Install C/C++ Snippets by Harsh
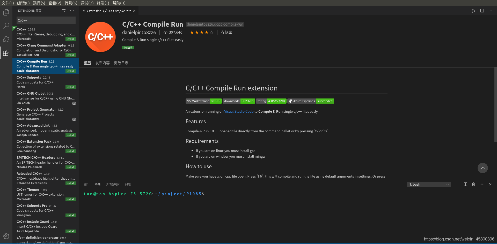Screen dimensions: 497x244 click(70, 87)
